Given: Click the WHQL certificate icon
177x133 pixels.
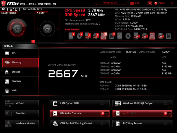Looking at the screenshot, I should click(118, 103).
